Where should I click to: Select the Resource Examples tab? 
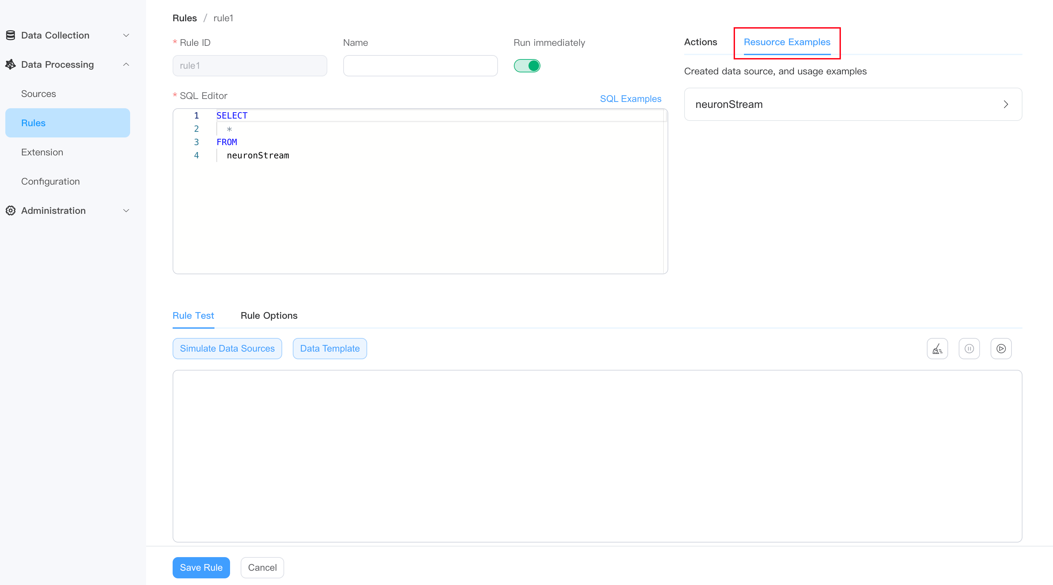[x=786, y=42]
